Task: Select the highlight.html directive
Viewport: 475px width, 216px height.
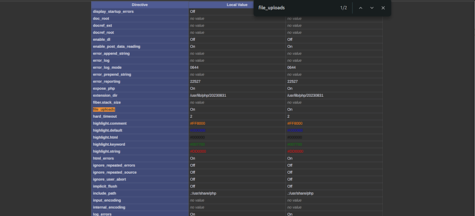Action: 104,137
